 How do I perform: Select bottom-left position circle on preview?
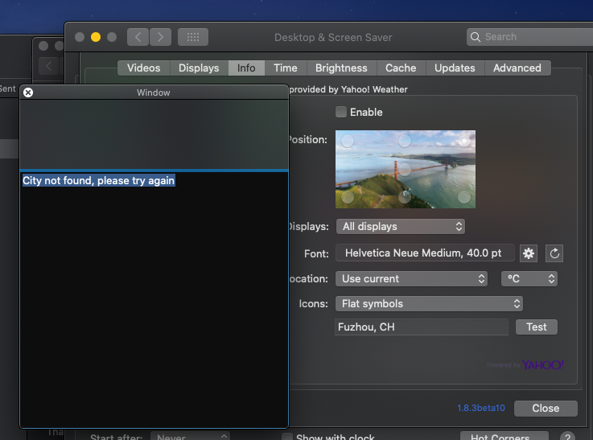point(348,197)
